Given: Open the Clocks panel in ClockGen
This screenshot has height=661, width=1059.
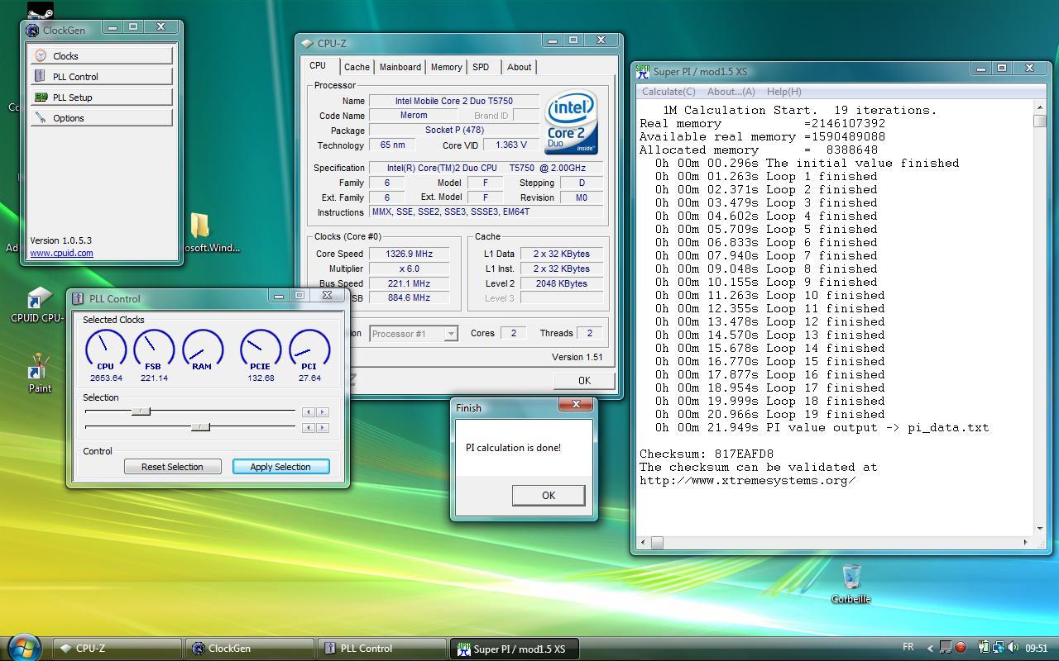Looking at the screenshot, I should pos(102,55).
